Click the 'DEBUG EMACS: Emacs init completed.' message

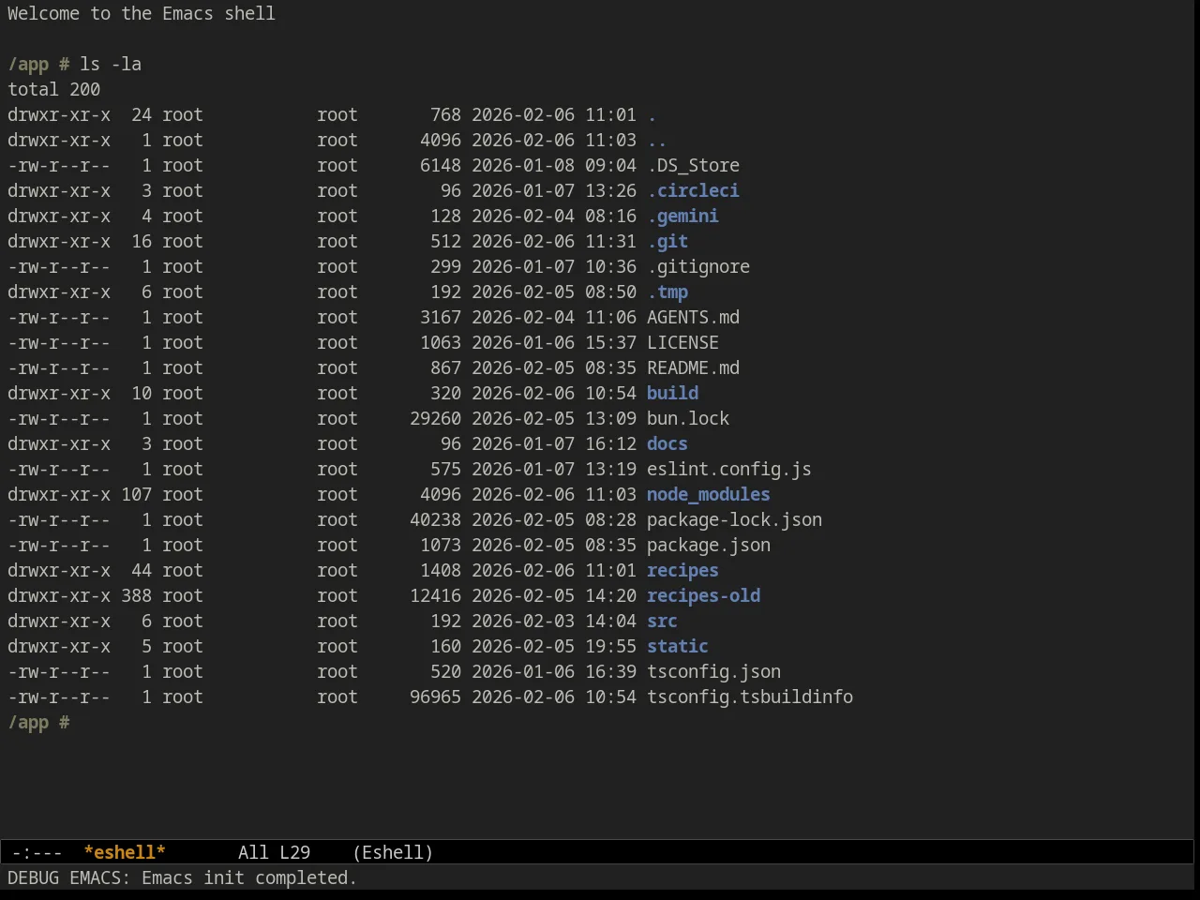click(x=182, y=877)
